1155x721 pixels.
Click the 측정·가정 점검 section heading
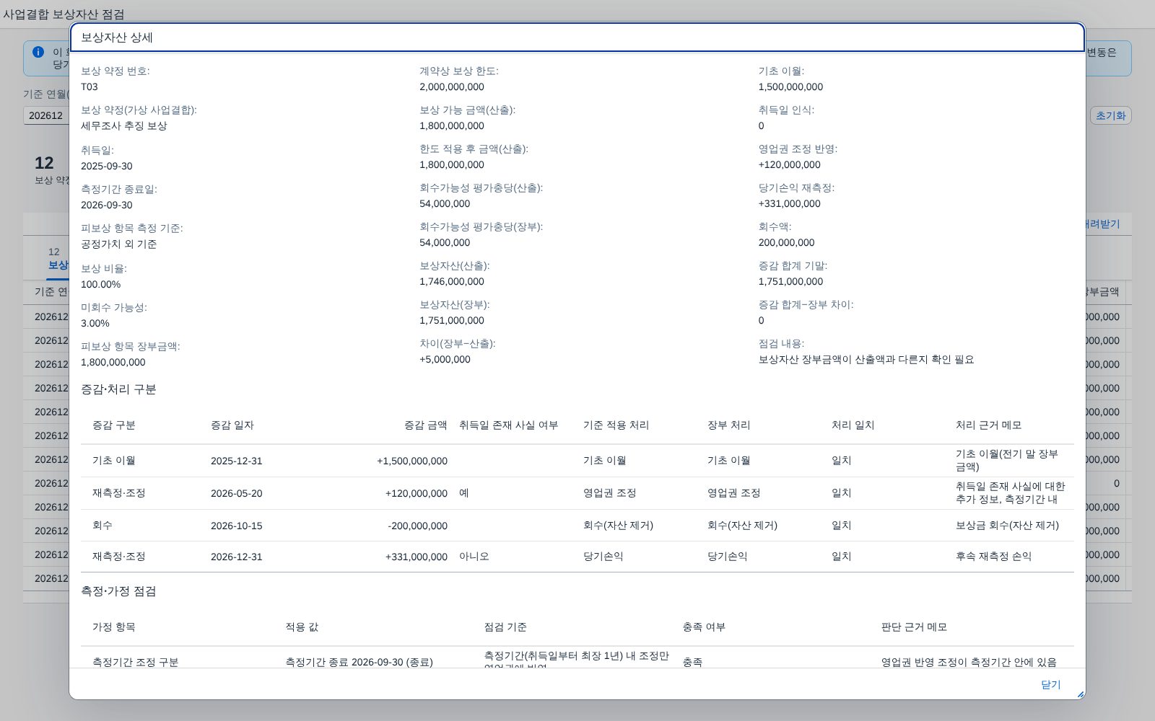[118, 591]
